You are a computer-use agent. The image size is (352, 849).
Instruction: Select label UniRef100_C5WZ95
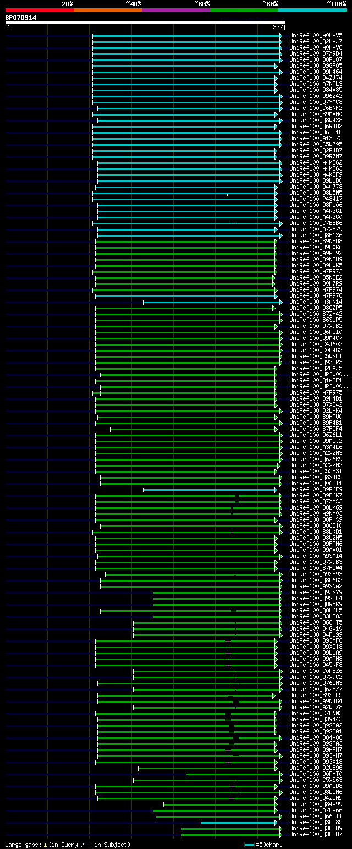[x=316, y=144]
